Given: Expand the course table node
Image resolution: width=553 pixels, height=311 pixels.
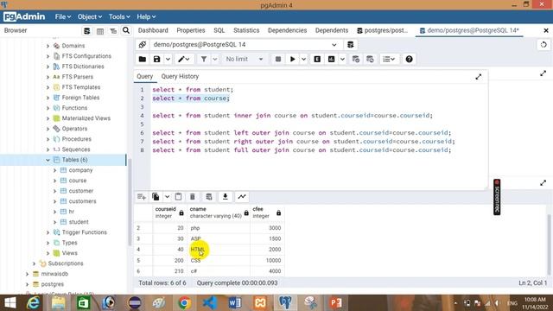Looking at the screenshot, I should pos(55,181).
